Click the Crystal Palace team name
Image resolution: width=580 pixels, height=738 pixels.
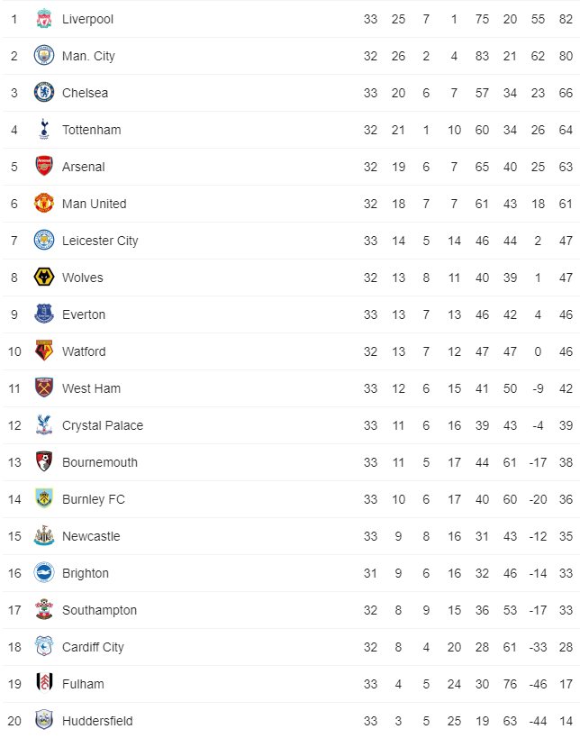pos(103,425)
